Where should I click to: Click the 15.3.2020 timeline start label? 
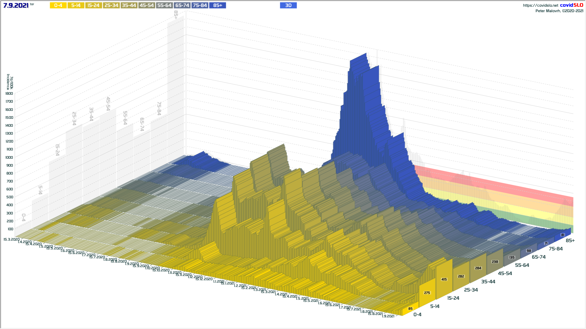[11, 239]
